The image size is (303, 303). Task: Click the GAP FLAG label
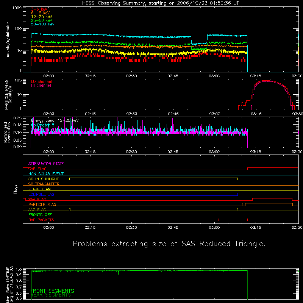point(37,169)
